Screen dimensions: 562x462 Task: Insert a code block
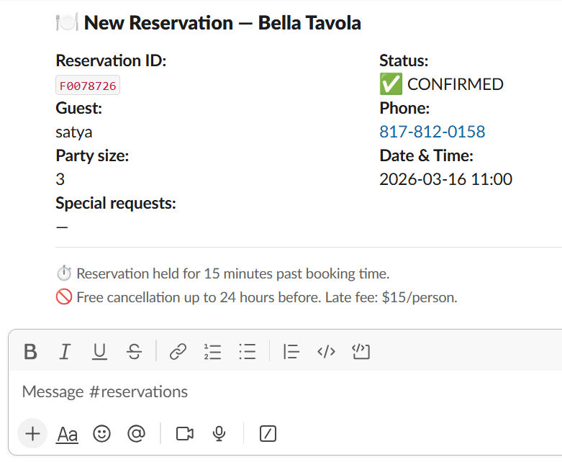(361, 351)
